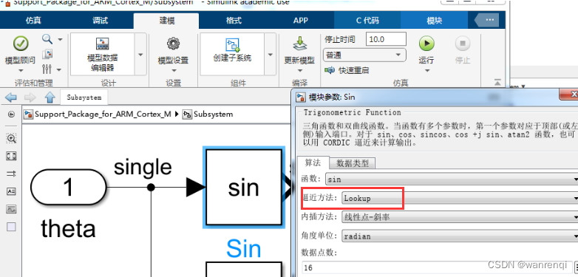578x277 pixels.
Task: Click the theta label under inport
Action: [68, 229]
